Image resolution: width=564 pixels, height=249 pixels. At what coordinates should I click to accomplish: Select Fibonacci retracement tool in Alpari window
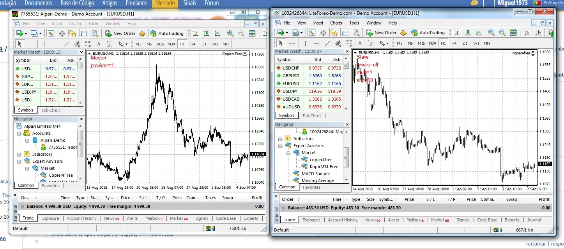pyautogui.click(x=88, y=44)
